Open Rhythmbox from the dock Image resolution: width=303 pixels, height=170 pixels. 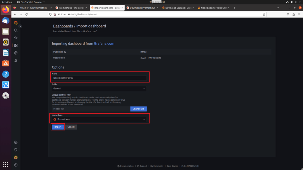tap(6, 42)
